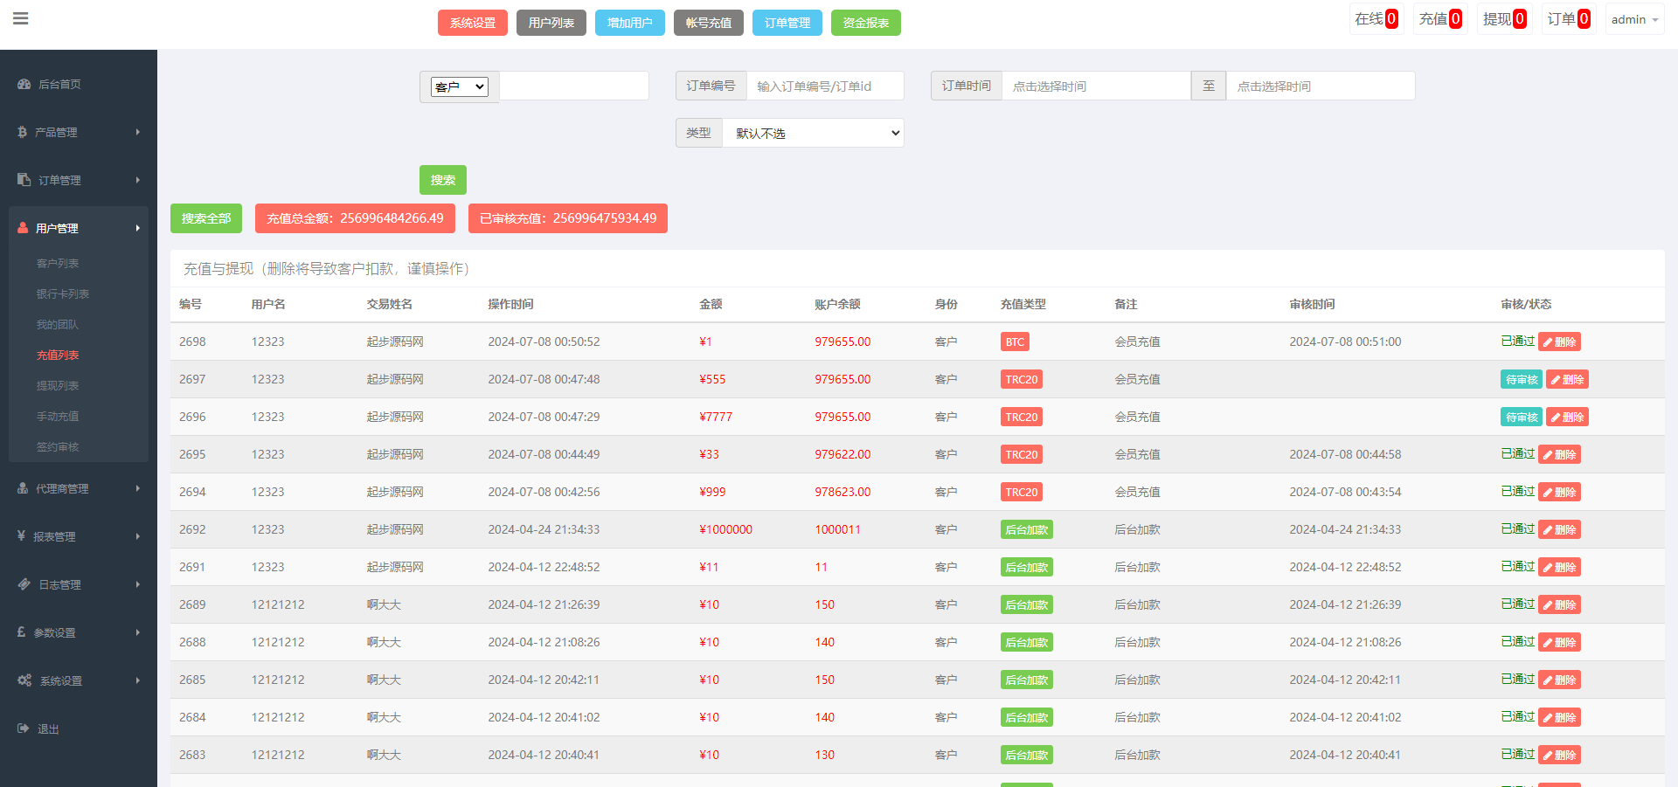
Task: Open the 客户 identity dropdown
Action: tap(459, 86)
